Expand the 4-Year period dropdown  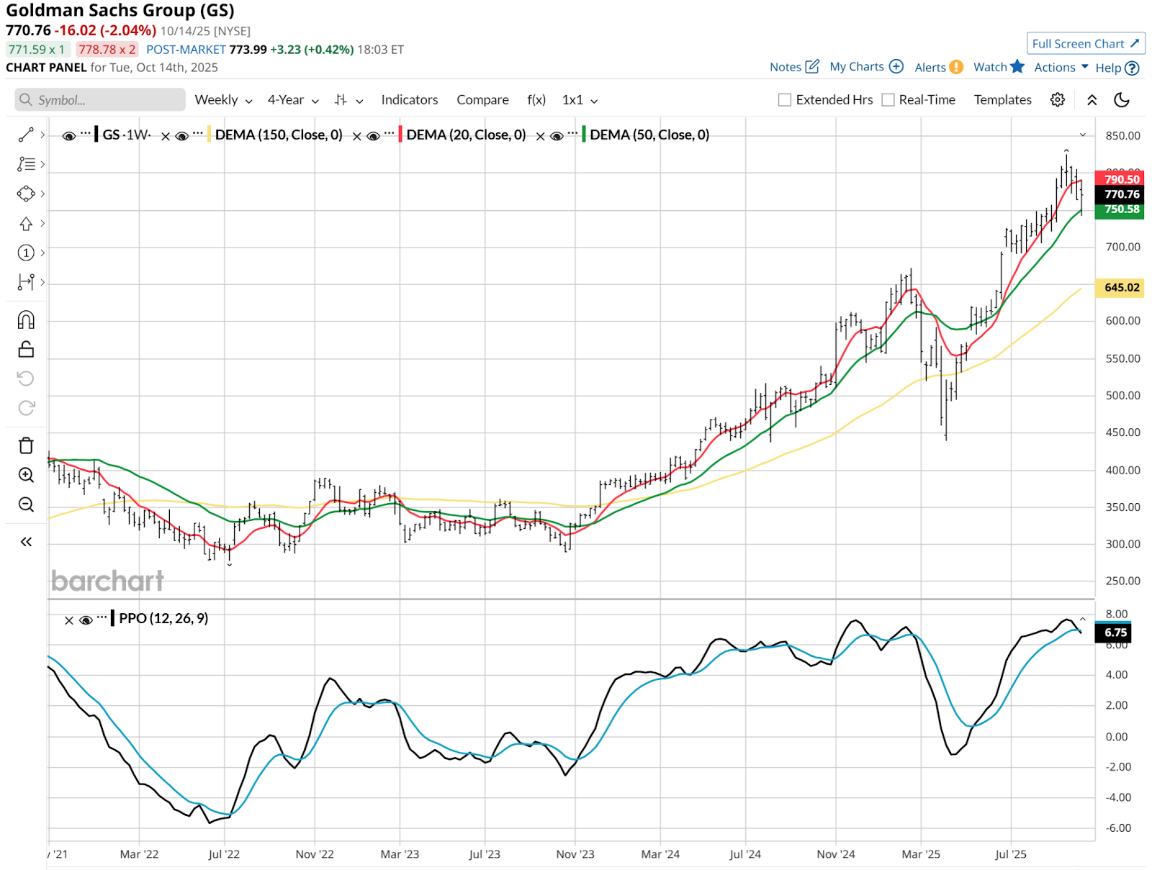click(x=293, y=100)
